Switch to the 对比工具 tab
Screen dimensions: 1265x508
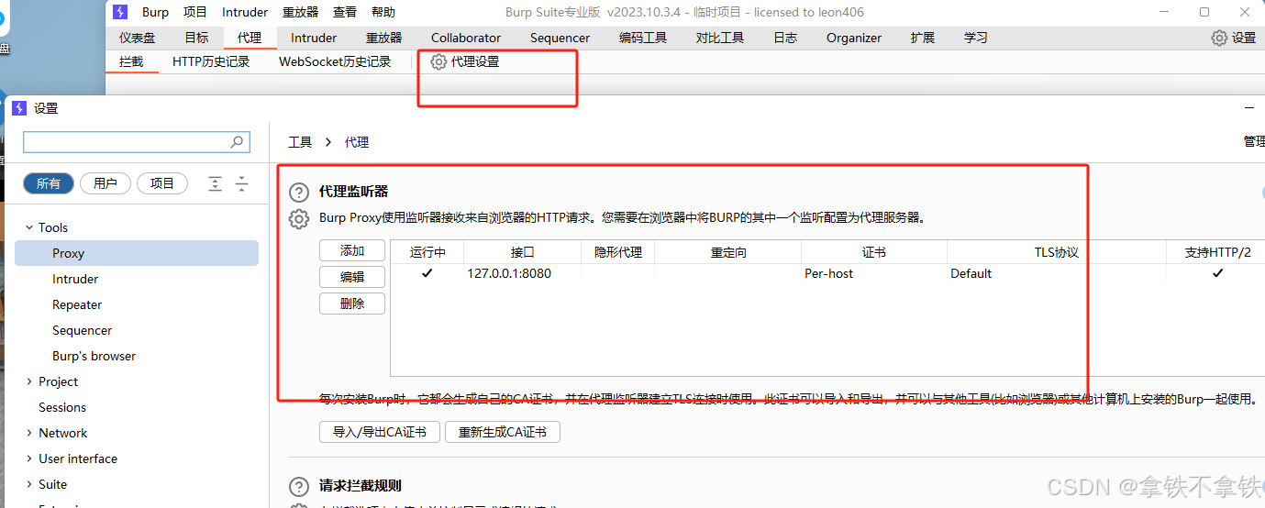point(720,38)
